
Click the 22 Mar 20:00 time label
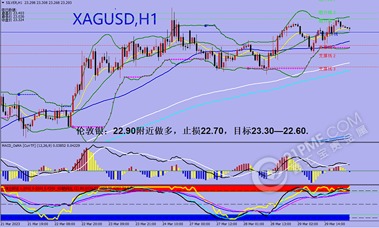tap(91, 224)
